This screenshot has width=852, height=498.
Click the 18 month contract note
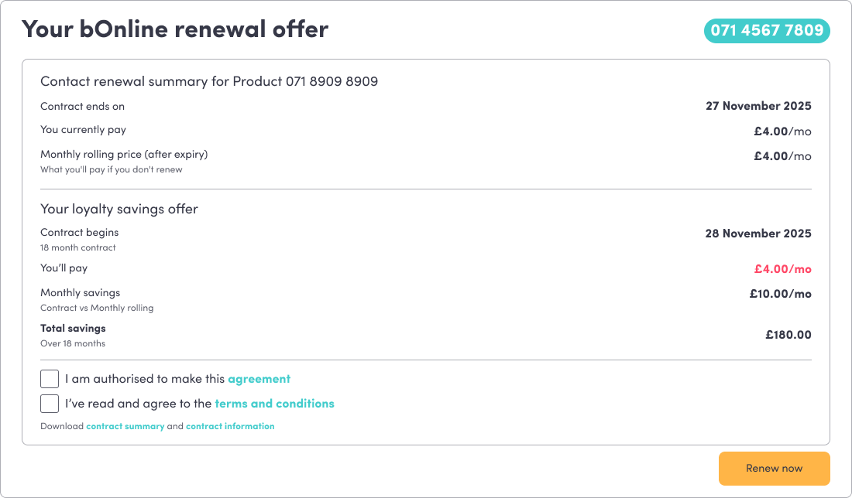point(78,247)
